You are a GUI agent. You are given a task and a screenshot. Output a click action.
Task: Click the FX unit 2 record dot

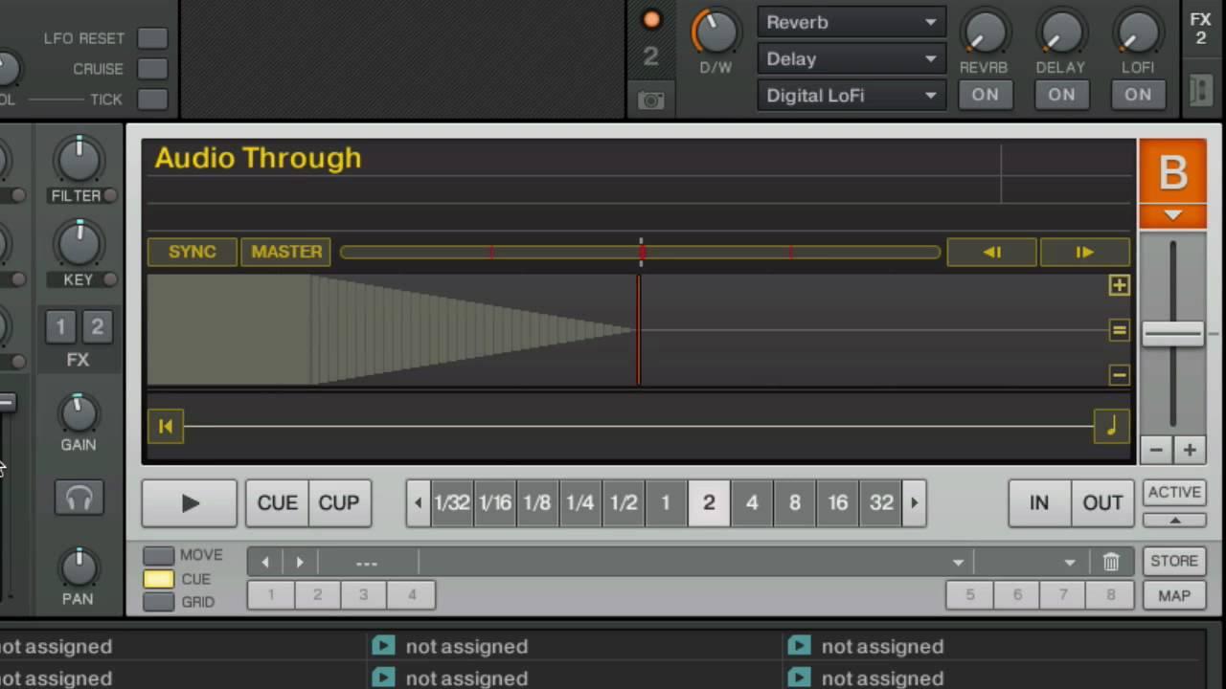tap(651, 20)
